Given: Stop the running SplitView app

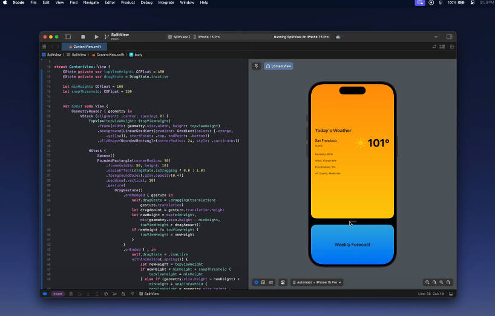Looking at the screenshot, I should [83, 37].
